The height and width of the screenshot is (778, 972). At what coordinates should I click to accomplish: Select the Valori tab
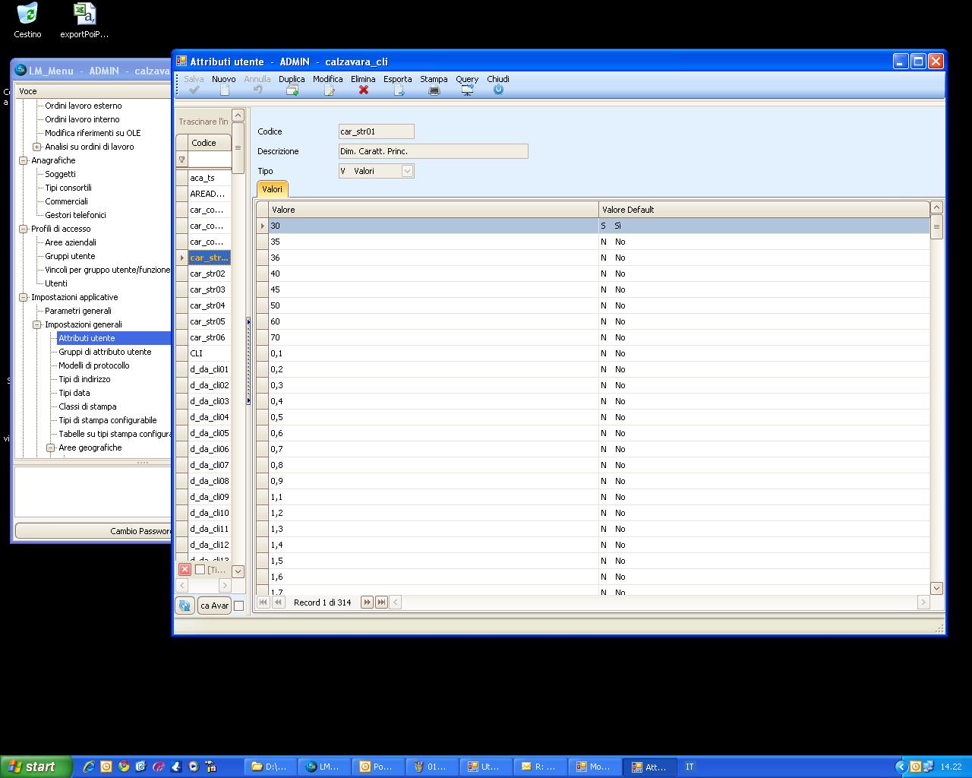click(x=272, y=189)
